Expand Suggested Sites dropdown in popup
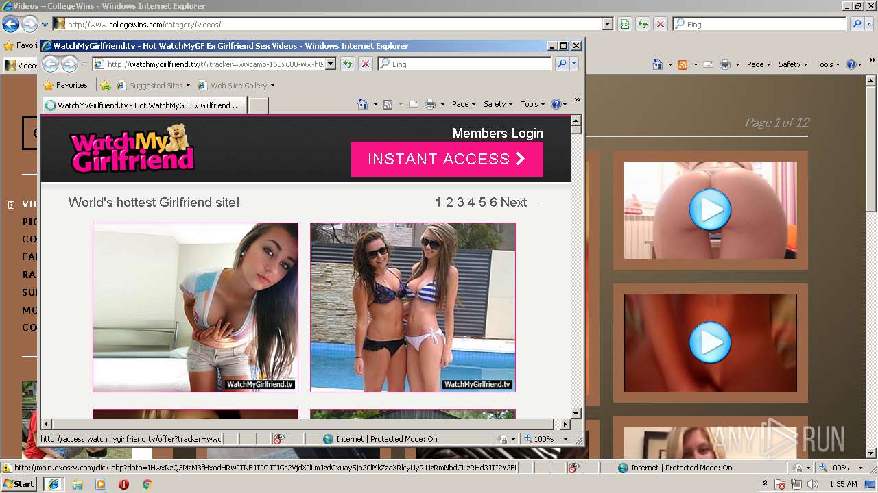Screen dimensions: 878x493 pyautogui.click(x=188, y=86)
